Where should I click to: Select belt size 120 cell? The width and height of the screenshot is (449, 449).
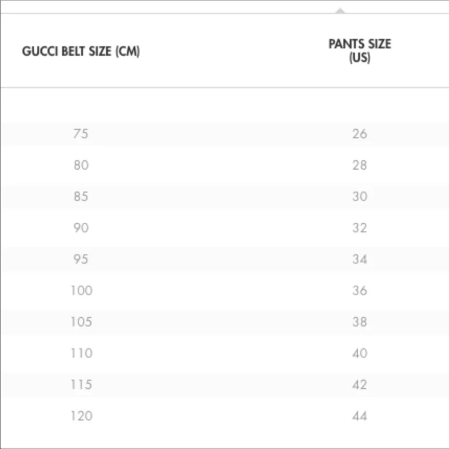pyautogui.click(x=82, y=416)
